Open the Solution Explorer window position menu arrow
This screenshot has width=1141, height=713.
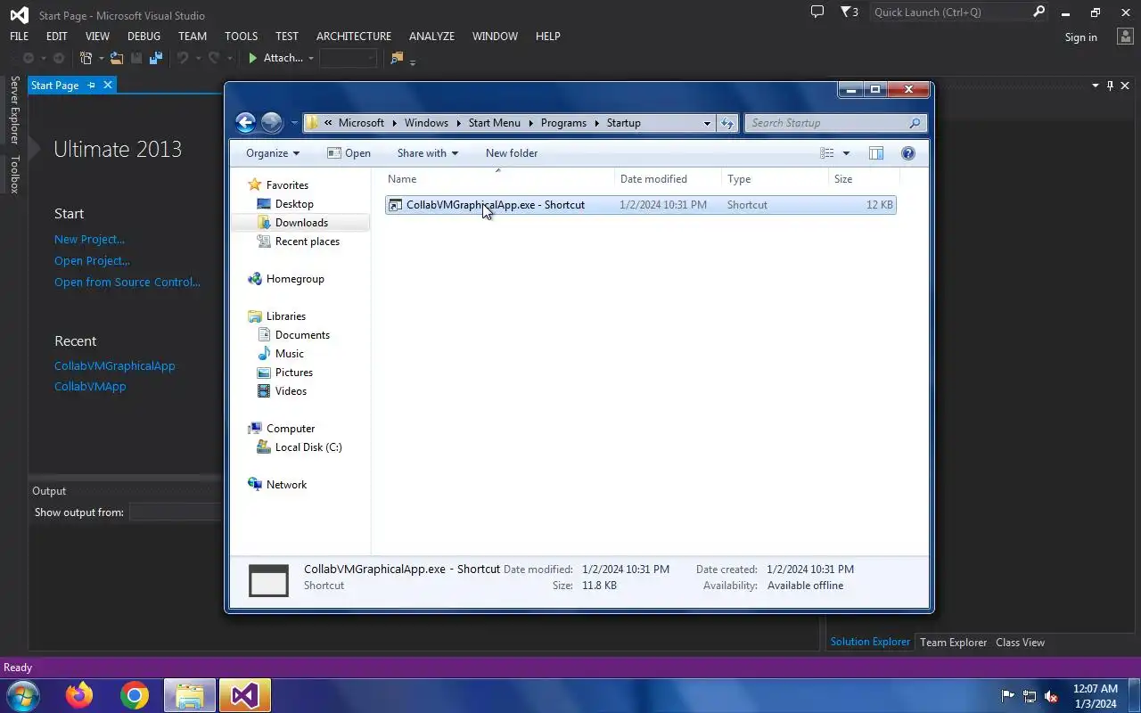(1096, 86)
